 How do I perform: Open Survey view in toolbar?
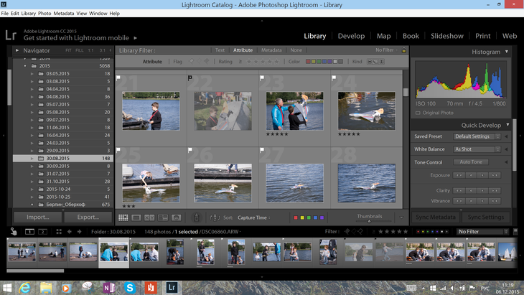[x=163, y=217]
